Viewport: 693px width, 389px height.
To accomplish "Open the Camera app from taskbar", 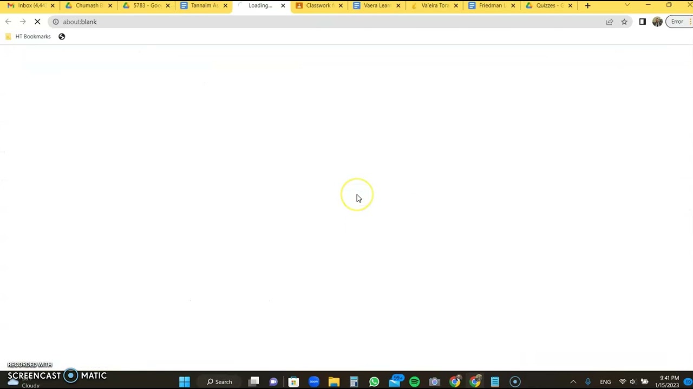I will [x=434, y=382].
